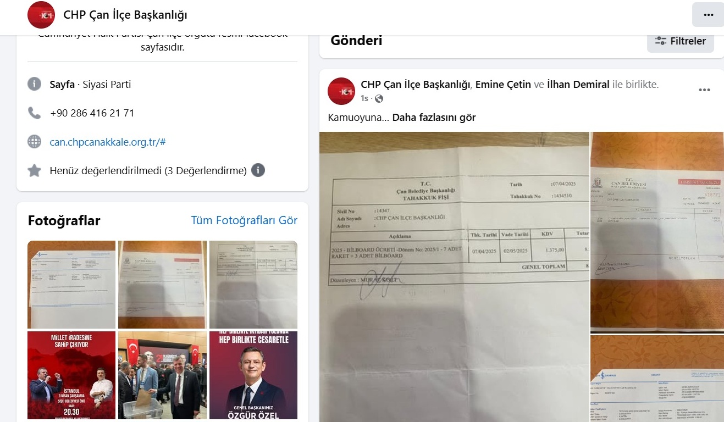Open Emine Çetin's tagged profile

503,84
